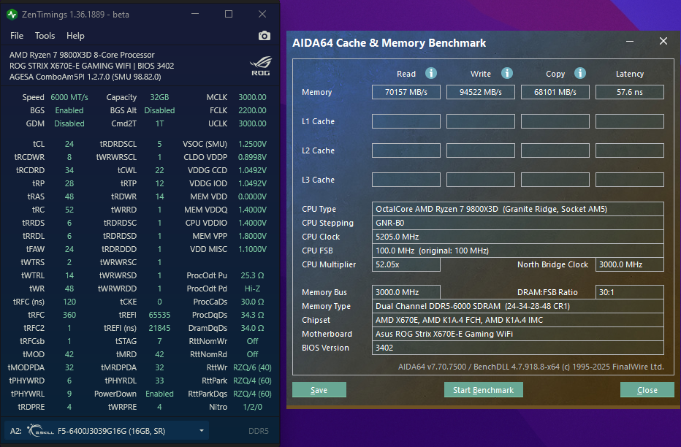Select the Memory Latency value 57.6 ns
The image size is (681, 447).
(x=630, y=92)
